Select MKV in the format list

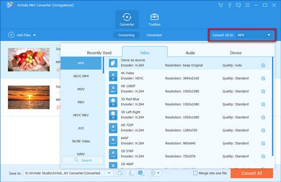[x=81, y=102]
